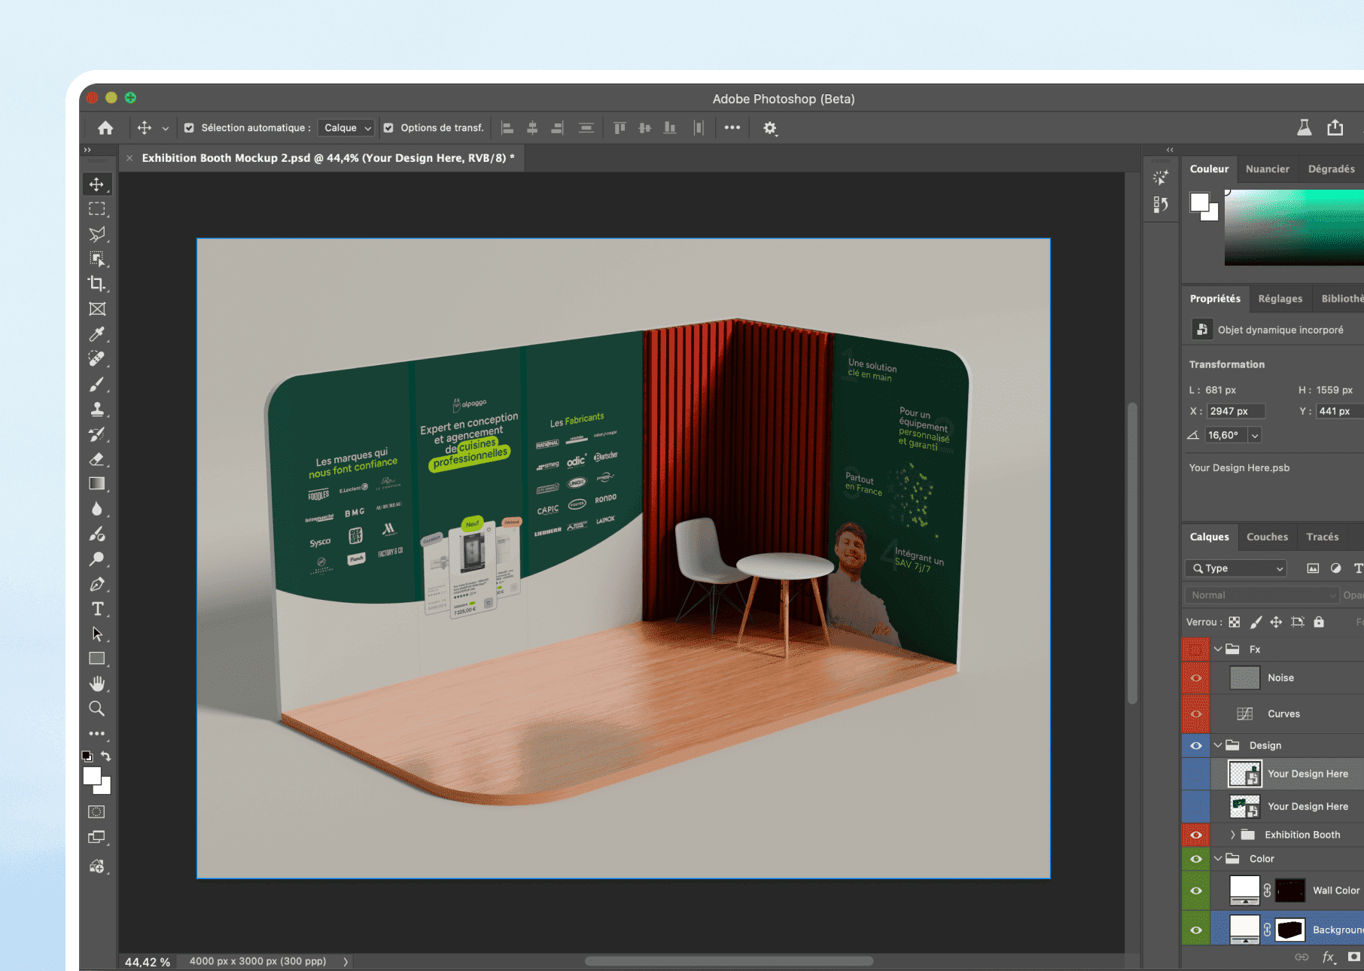Viewport: 1364px width, 971px height.
Task: Collapse the Design layer group
Action: [1218, 745]
